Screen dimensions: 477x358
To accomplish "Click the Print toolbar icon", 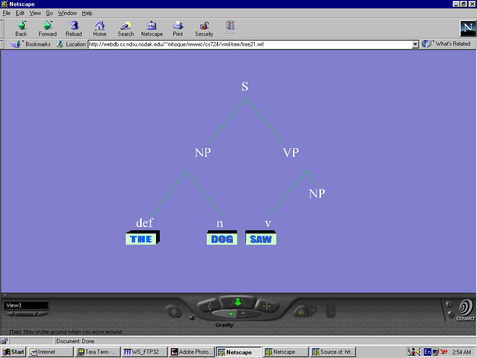I will click(177, 28).
